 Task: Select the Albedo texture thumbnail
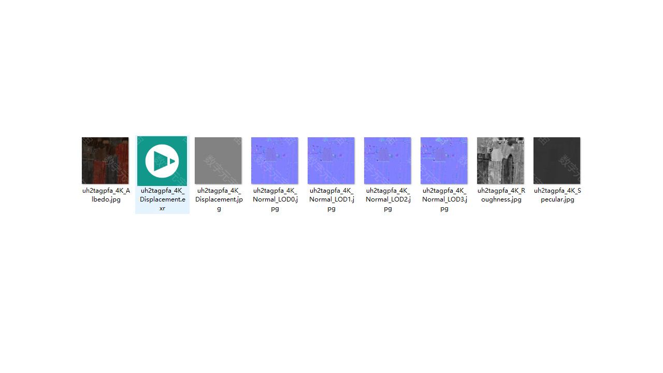(x=105, y=161)
